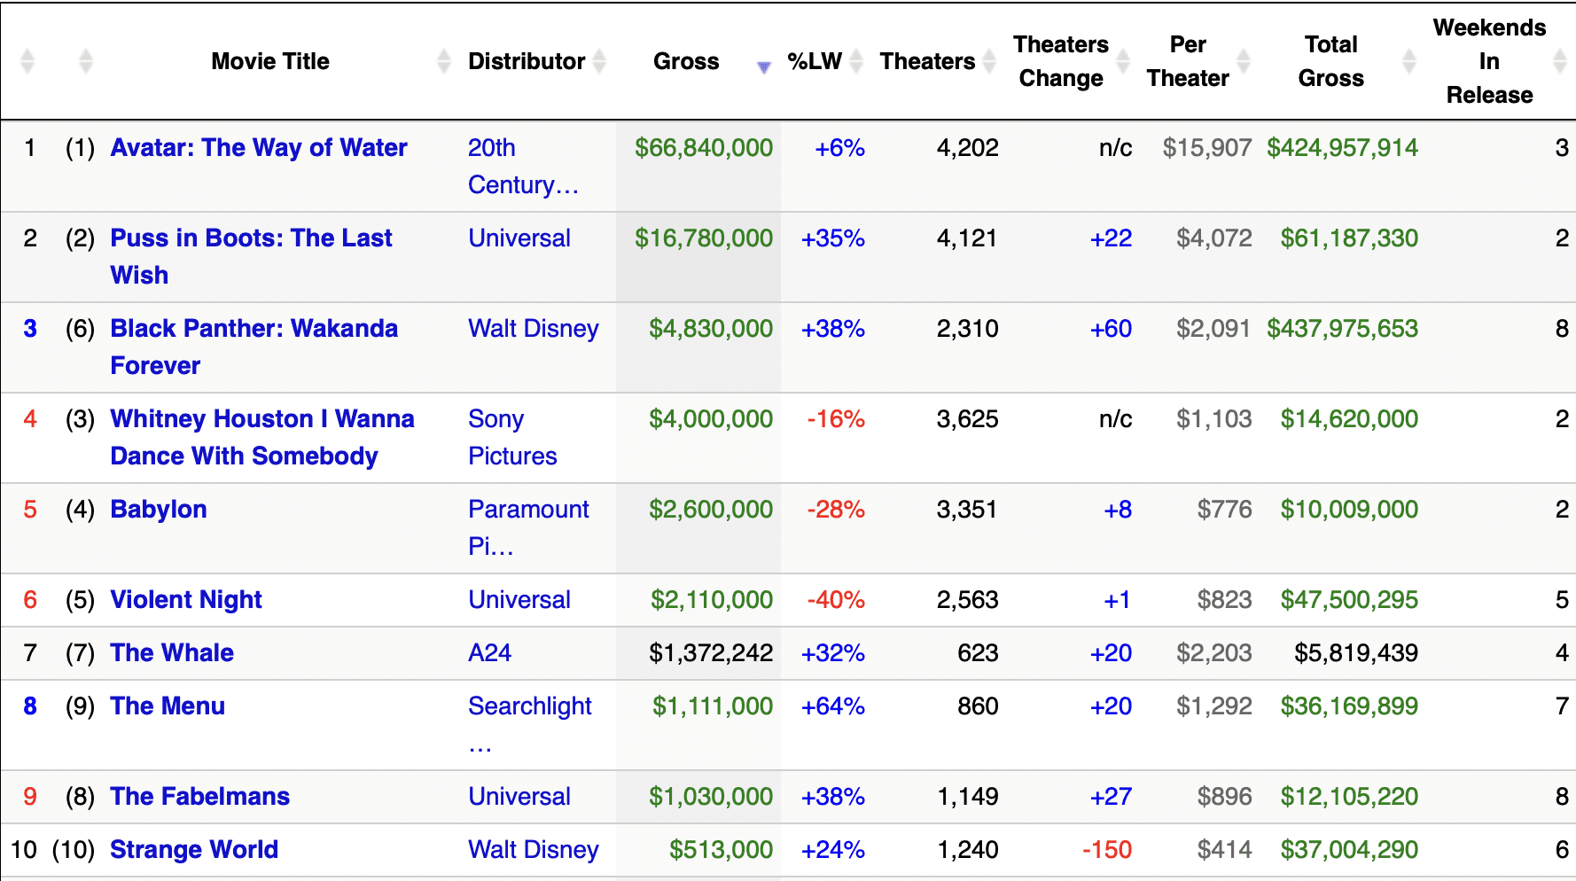Select the $437,975,653 total gross
This screenshot has width=1576, height=881.
click(1342, 328)
